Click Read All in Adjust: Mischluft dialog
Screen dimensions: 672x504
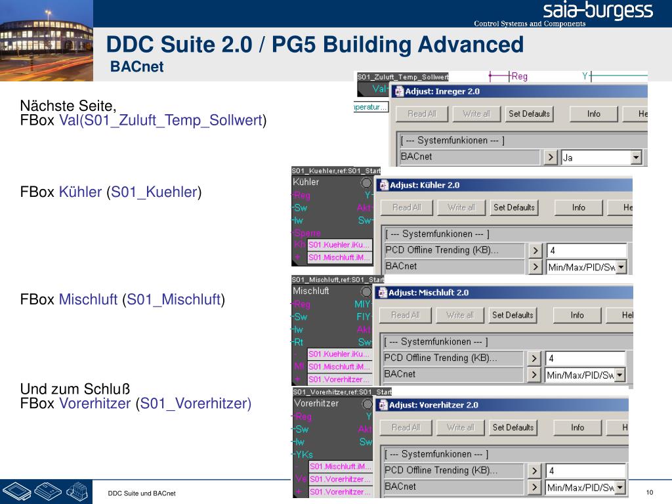pos(406,316)
